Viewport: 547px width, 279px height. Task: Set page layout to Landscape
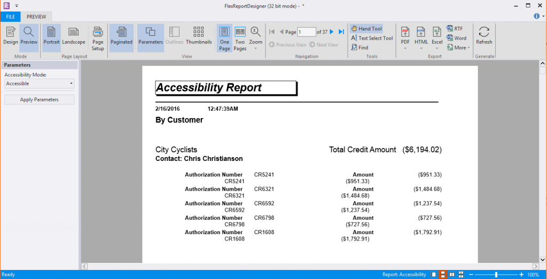[x=74, y=38]
